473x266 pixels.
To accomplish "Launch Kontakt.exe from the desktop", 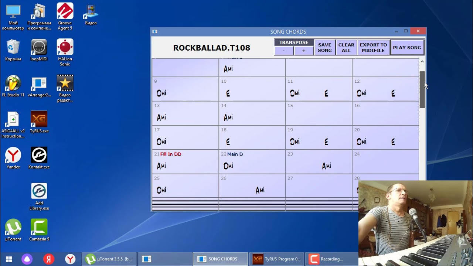I will tap(39, 158).
